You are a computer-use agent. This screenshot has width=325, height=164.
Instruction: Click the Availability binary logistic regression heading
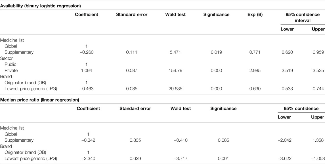(40, 6)
